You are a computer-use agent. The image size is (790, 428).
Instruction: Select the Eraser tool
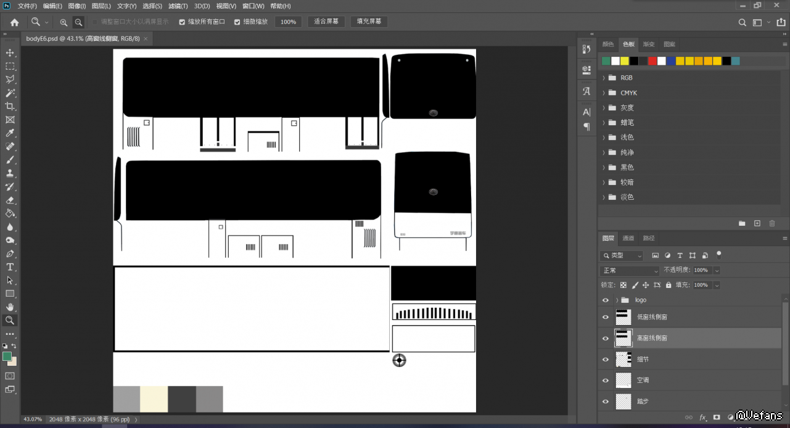(x=10, y=200)
